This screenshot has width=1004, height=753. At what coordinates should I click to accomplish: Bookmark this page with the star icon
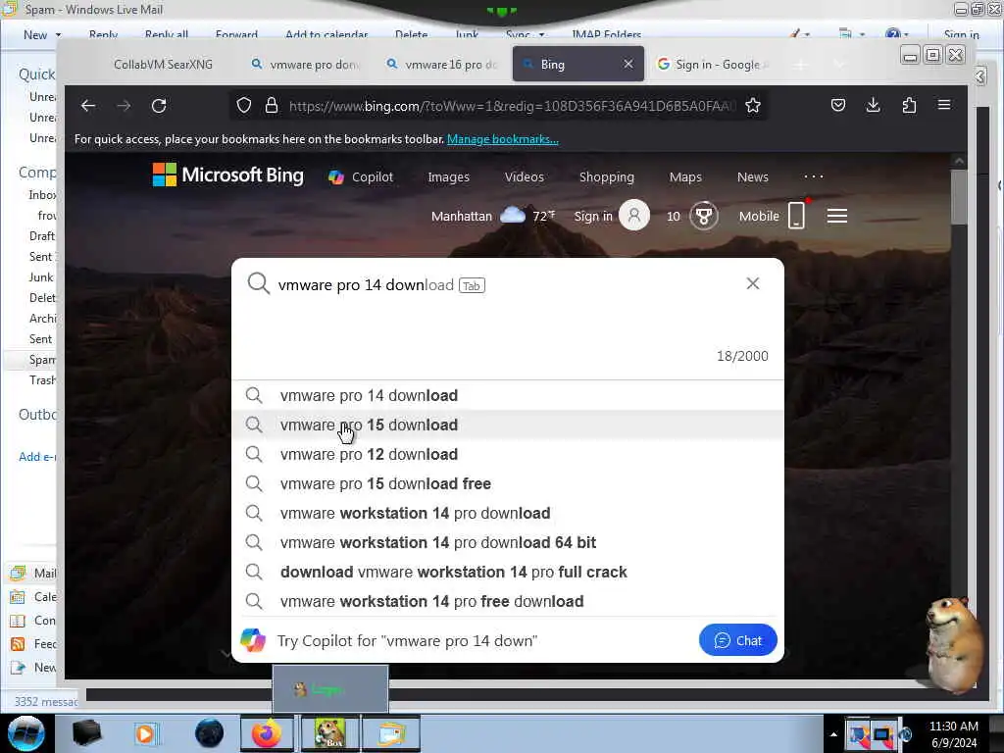[x=753, y=106]
